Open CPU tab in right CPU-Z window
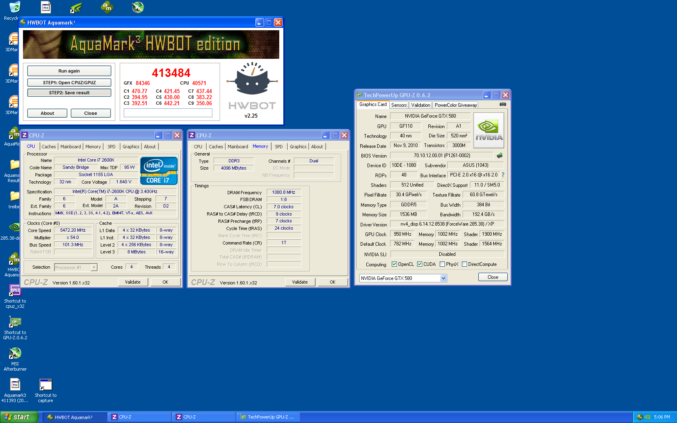 pyautogui.click(x=198, y=147)
